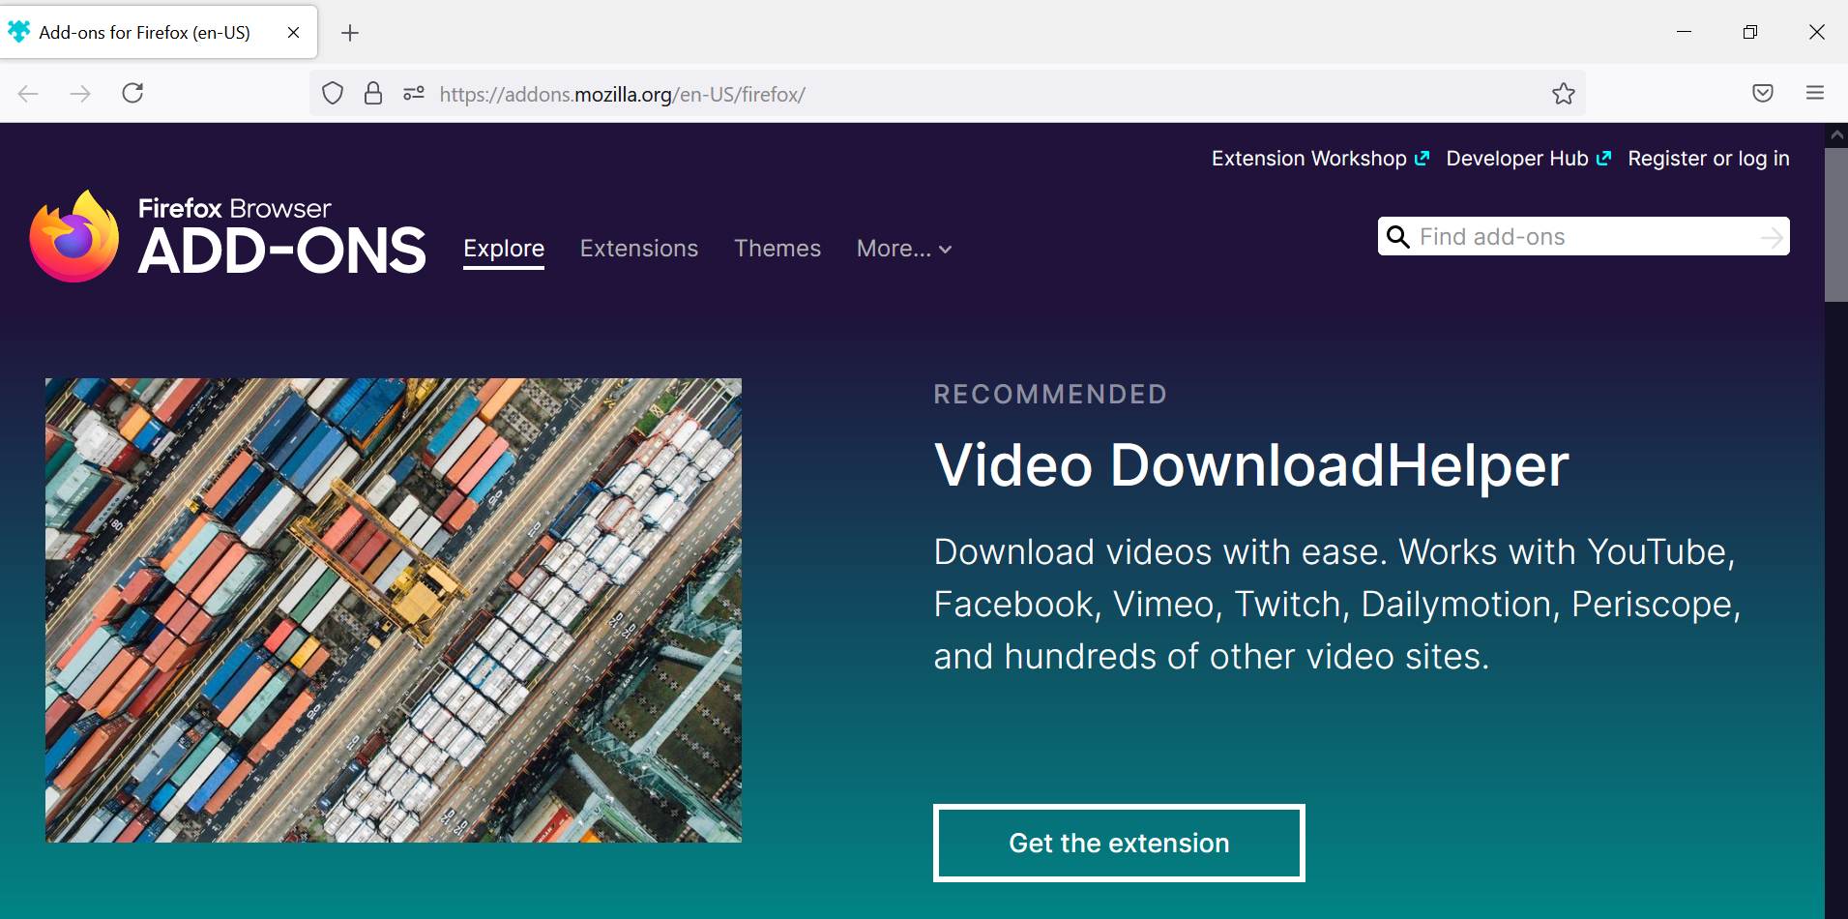This screenshot has height=919, width=1848.
Task: Reload the current page
Action: 132,93
